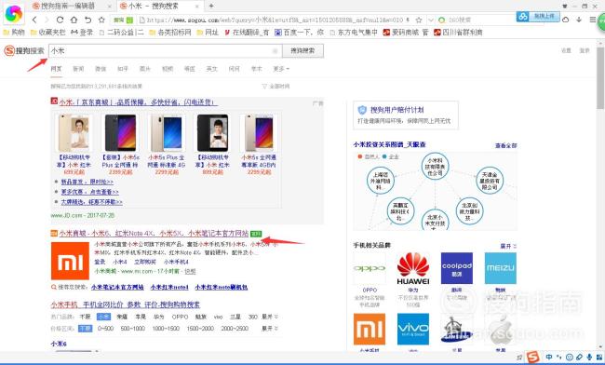Bookmark the page with the star icon
The height and width of the screenshot is (365, 605).
tap(101, 20)
